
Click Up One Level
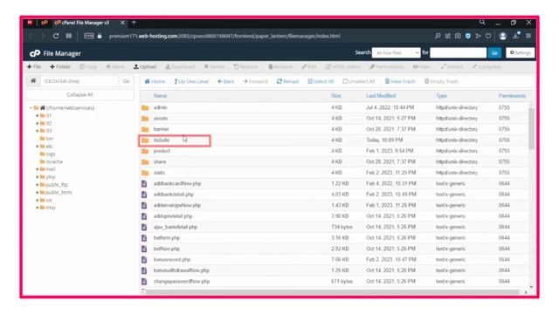[191, 81]
